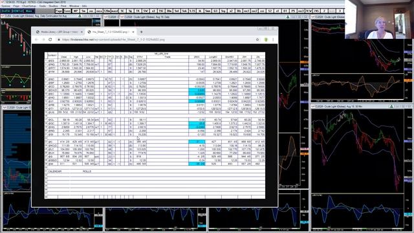Switch to the Media Library LBR Group tab

(59, 32)
